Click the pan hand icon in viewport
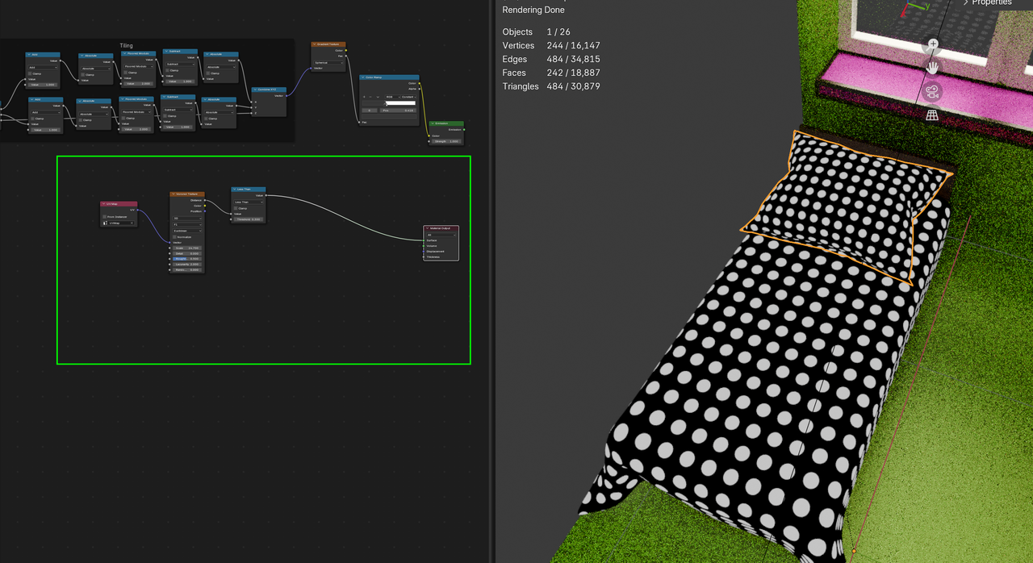 point(933,67)
